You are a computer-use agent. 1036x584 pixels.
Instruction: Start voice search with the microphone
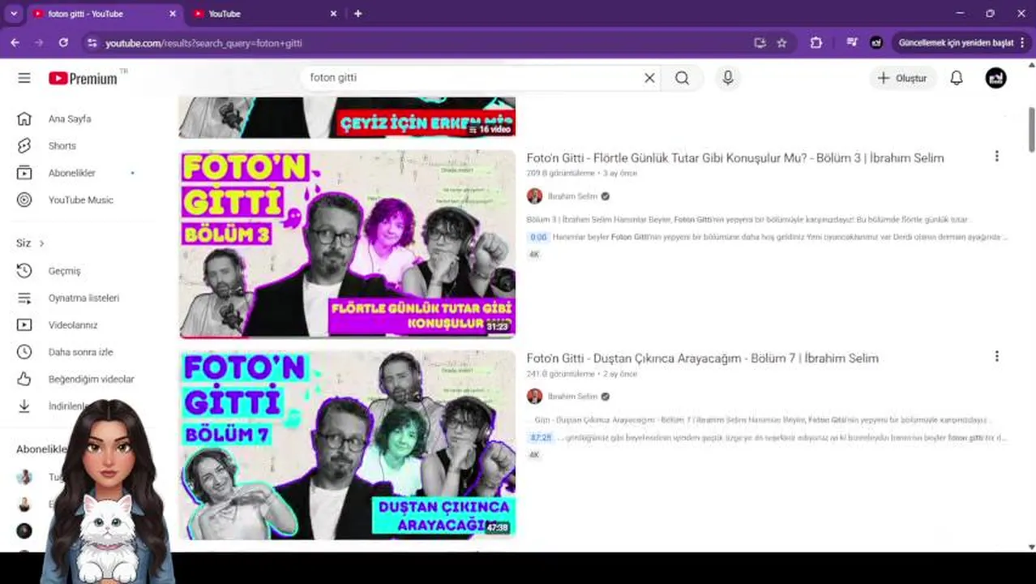point(728,78)
